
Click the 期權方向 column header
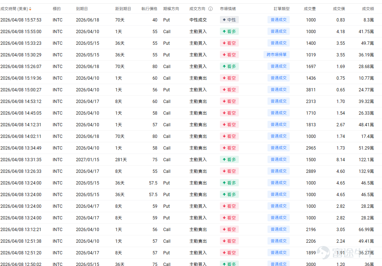click(171, 9)
